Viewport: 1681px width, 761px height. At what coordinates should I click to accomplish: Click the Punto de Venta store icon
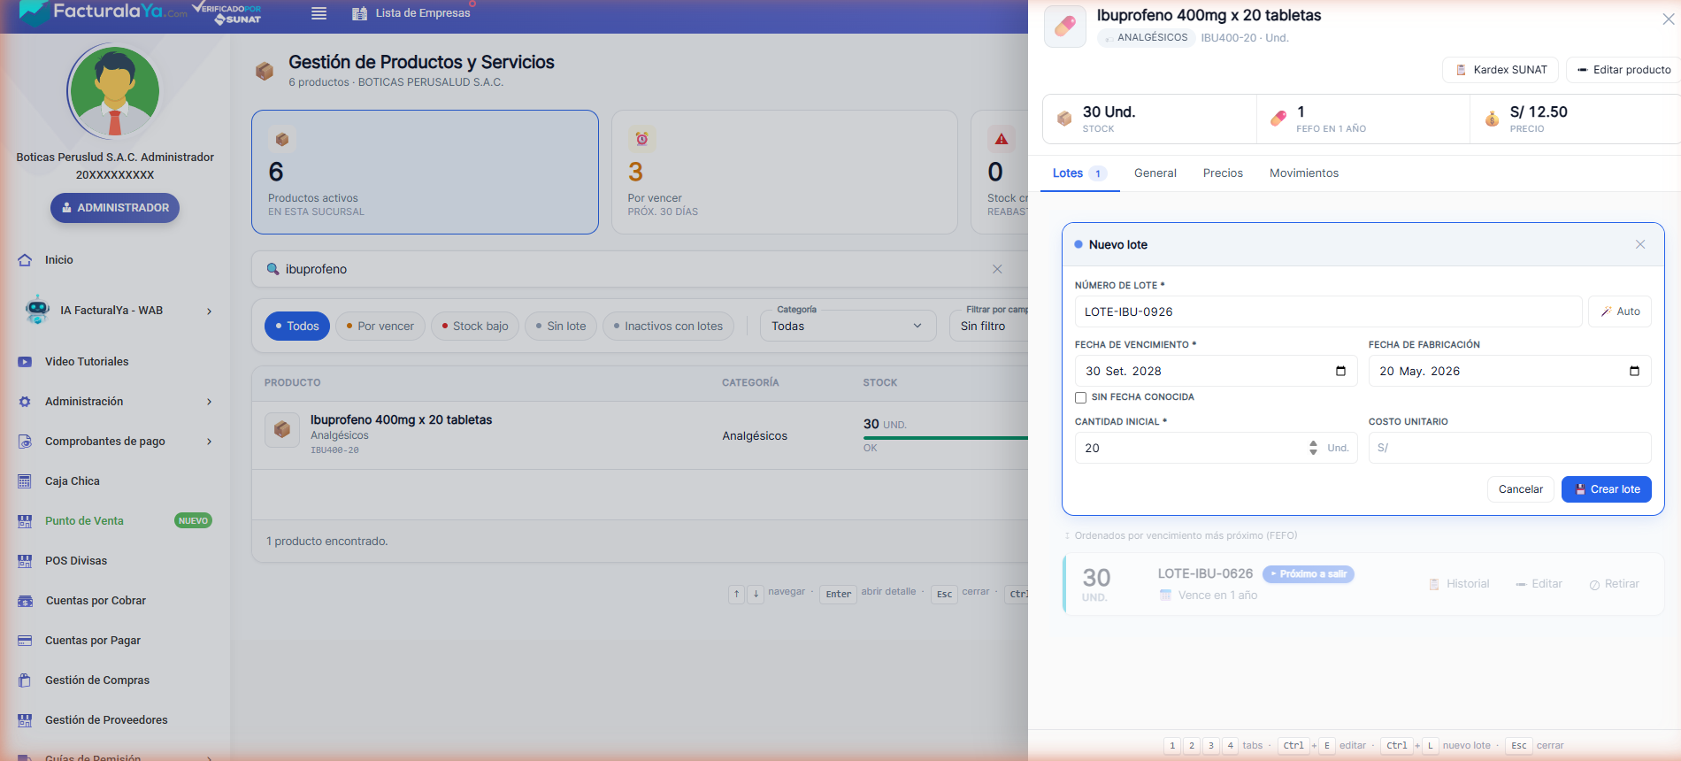[x=25, y=521]
